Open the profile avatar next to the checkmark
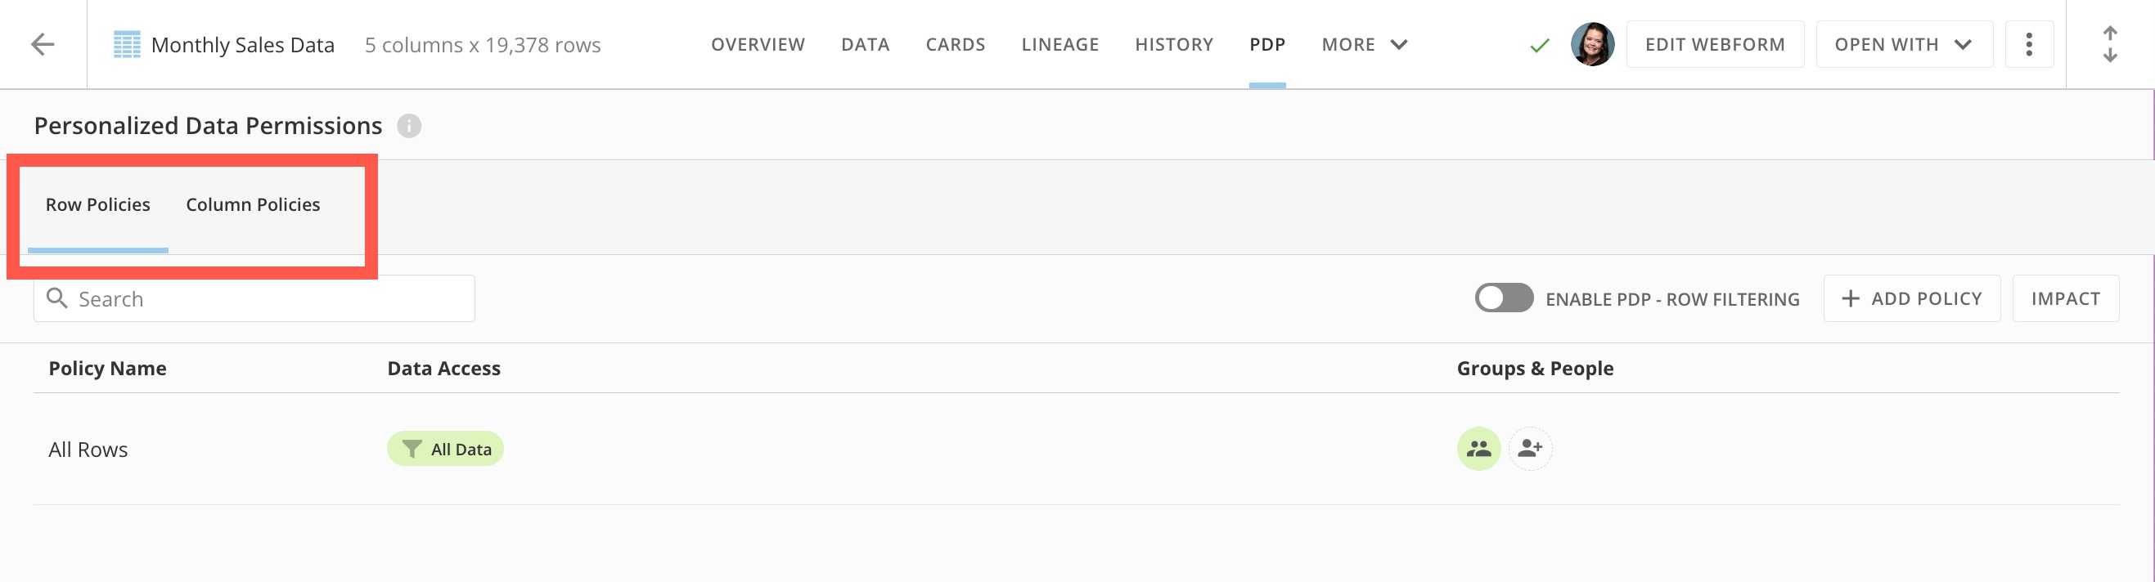 (1593, 43)
